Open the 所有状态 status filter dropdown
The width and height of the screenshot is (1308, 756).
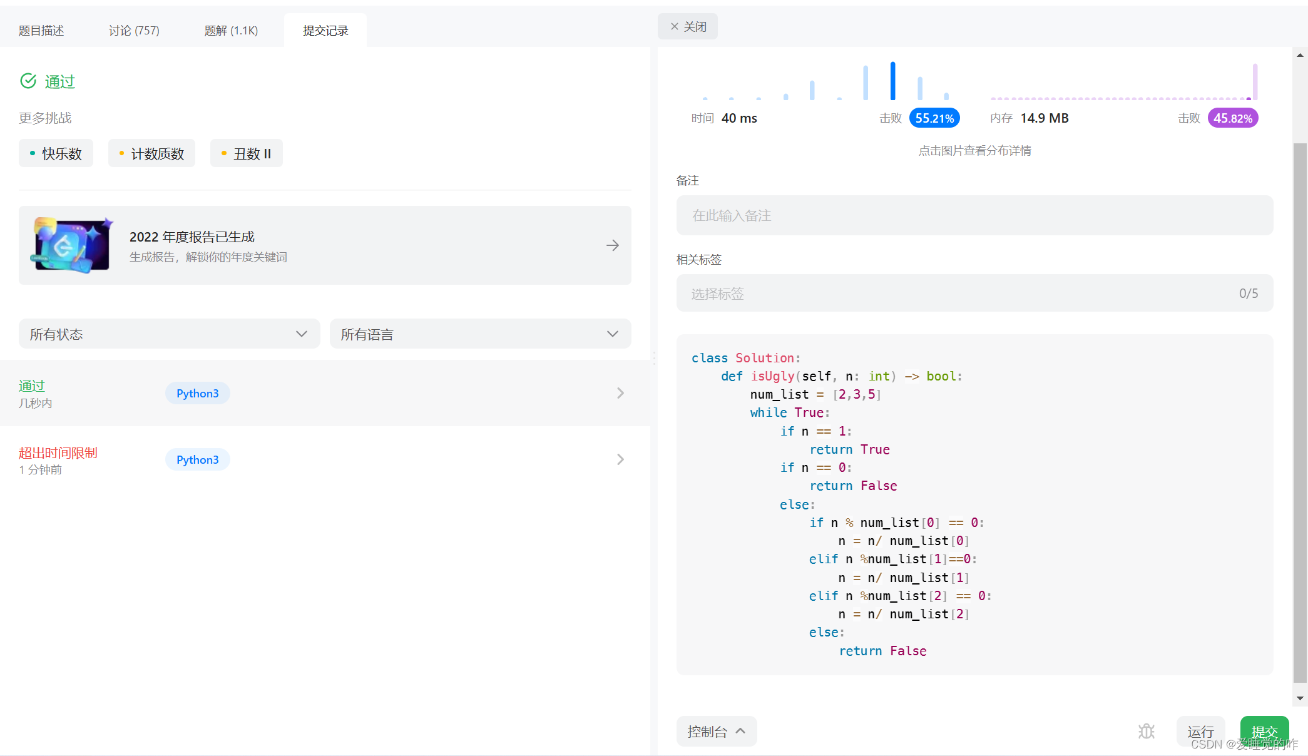pyautogui.click(x=169, y=334)
